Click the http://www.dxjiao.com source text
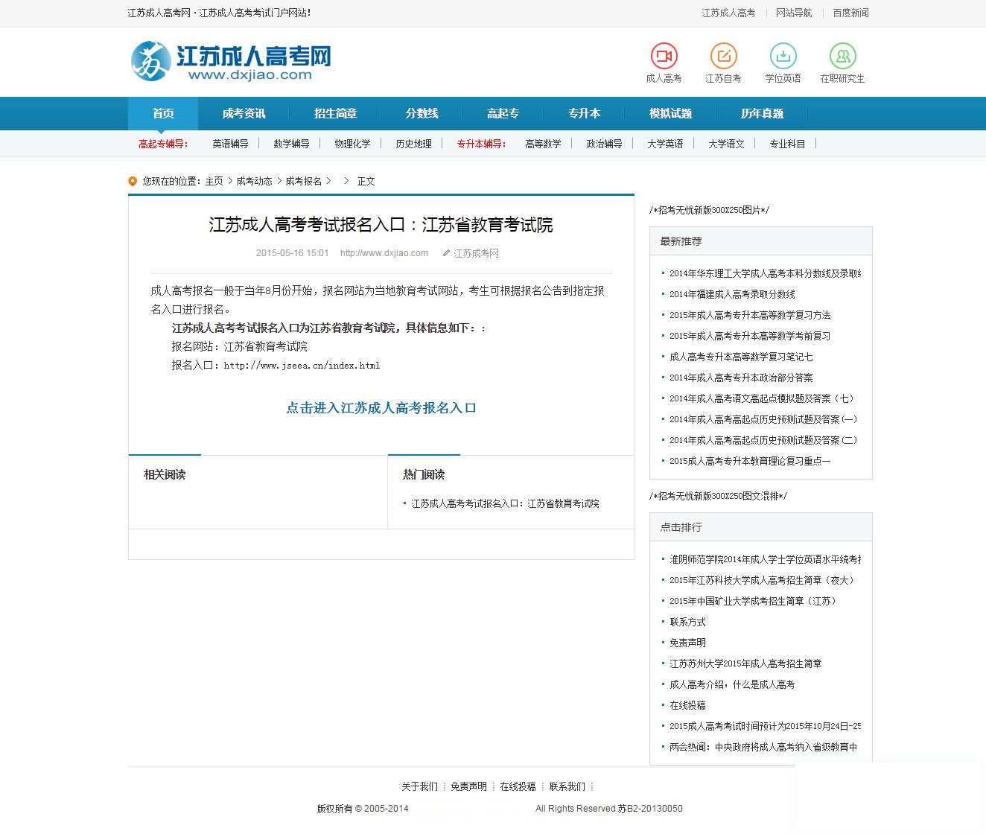 384,253
